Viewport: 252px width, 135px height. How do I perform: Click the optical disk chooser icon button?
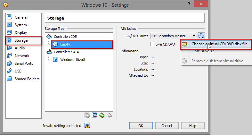coord(201,36)
